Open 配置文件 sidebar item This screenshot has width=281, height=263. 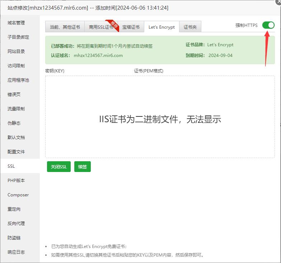coord(16,152)
